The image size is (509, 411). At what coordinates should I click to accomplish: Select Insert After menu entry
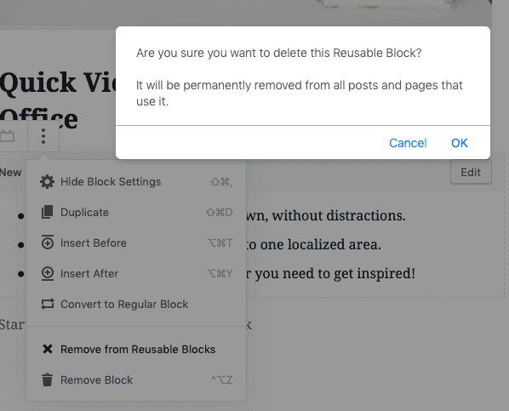[x=136, y=273]
